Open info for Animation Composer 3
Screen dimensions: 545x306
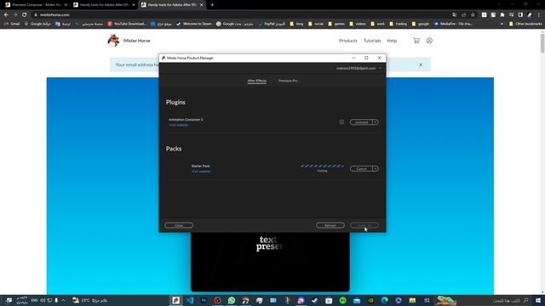pos(341,122)
